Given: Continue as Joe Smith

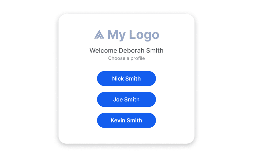Looking at the screenshot, I should 126,99.
